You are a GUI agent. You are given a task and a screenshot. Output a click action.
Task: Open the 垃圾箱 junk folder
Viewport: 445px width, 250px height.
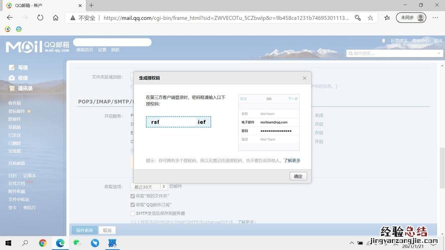(15, 151)
